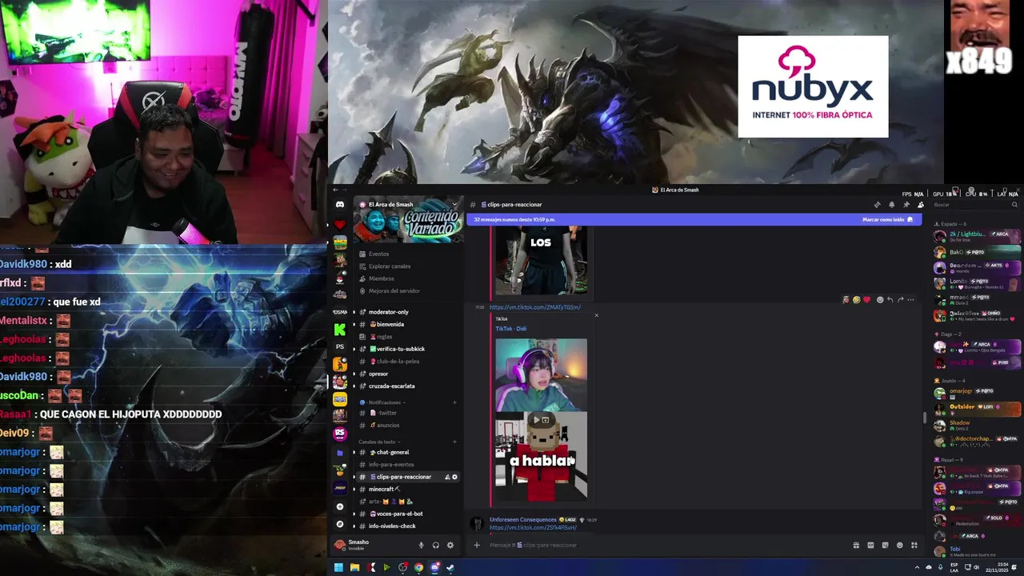Add a server with plus icon
The width and height of the screenshot is (1024, 576).
pos(340,506)
